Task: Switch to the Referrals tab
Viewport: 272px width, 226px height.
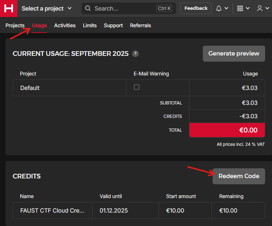Action: pos(140,25)
